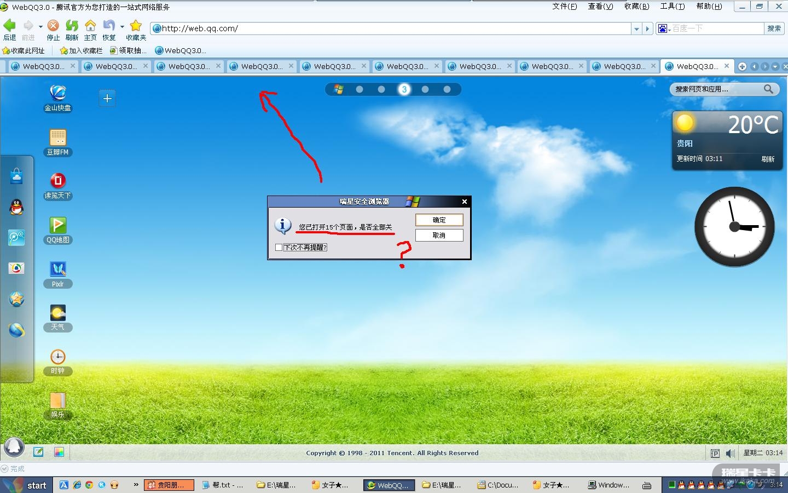Toggle the input method icon in WebQQ taskbar
This screenshot has width=788, height=493.
pyautogui.click(x=715, y=453)
